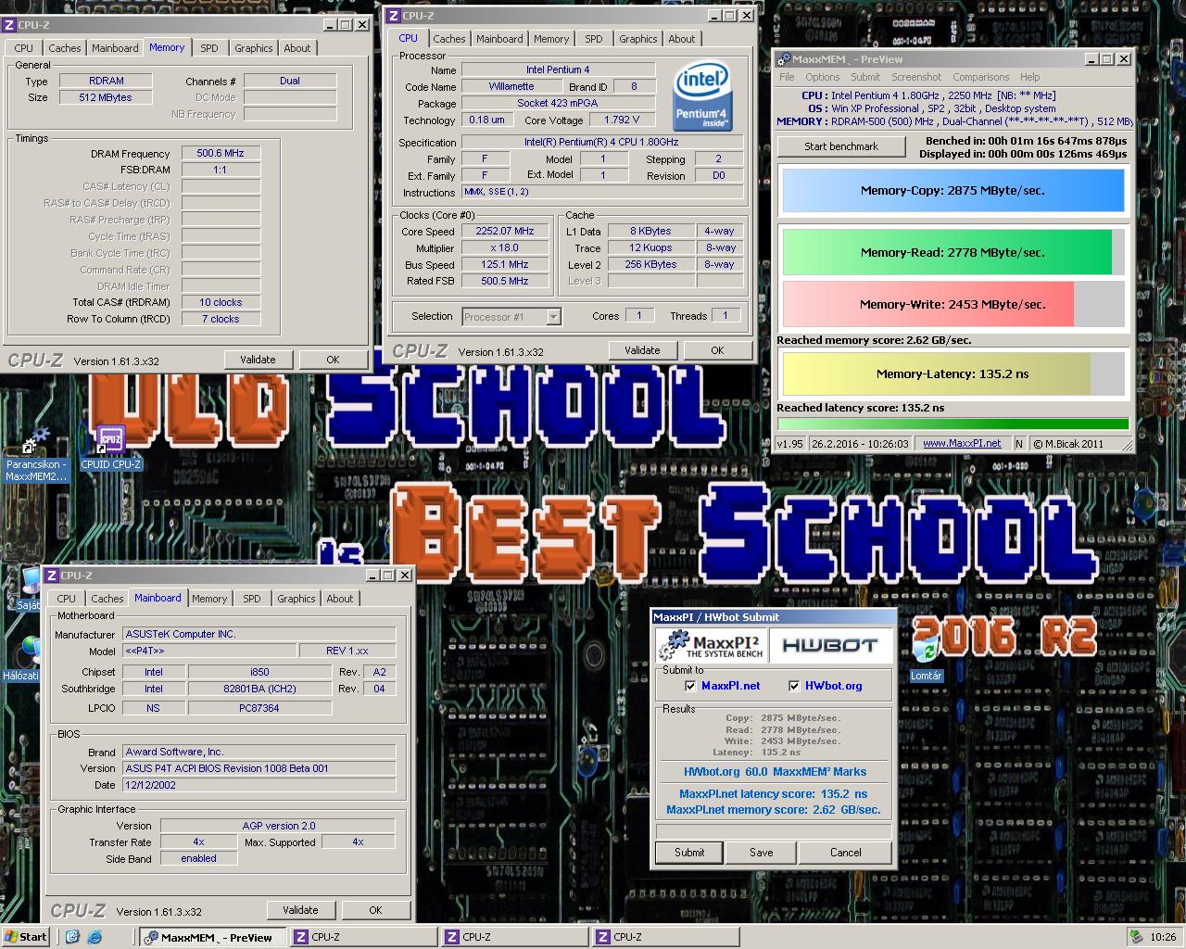
Task: Click the Memory-Write result bar
Action: pyautogui.click(x=953, y=304)
